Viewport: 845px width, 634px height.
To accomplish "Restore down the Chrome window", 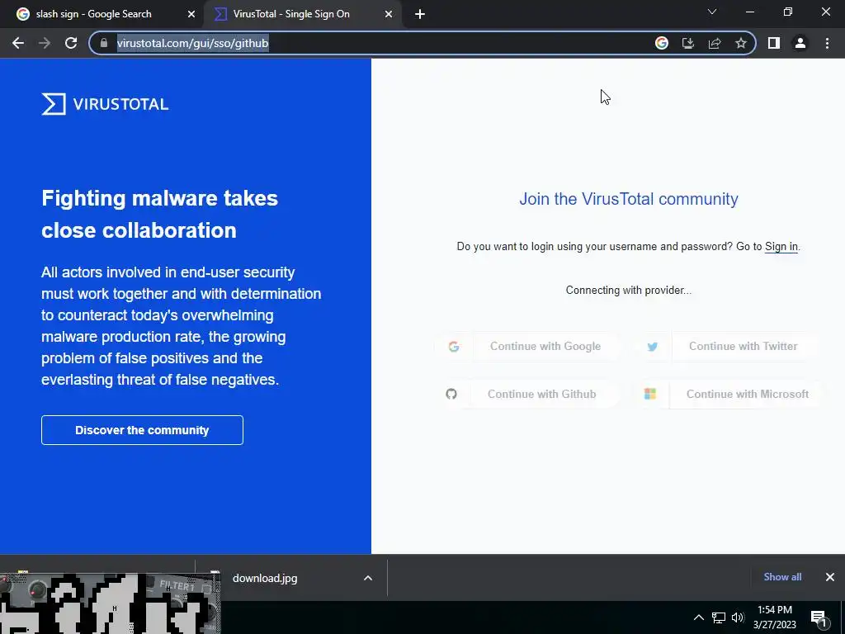I will (x=788, y=12).
